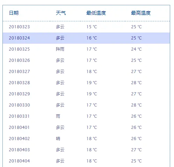174x167 pixels.
Task: Click 多云 weather in 20180324 row
Action: [60, 38]
